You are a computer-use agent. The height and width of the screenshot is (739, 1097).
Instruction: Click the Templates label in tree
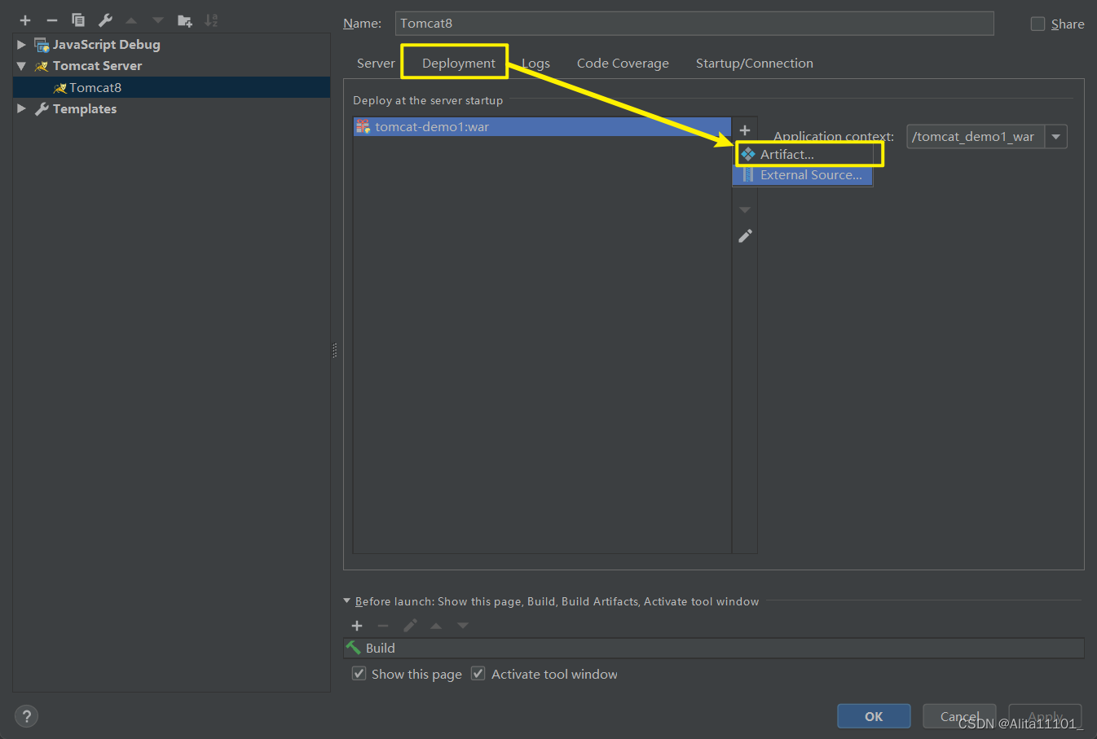point(85,108)
